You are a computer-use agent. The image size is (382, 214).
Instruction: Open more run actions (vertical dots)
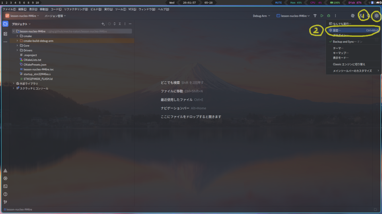point(335,16)
